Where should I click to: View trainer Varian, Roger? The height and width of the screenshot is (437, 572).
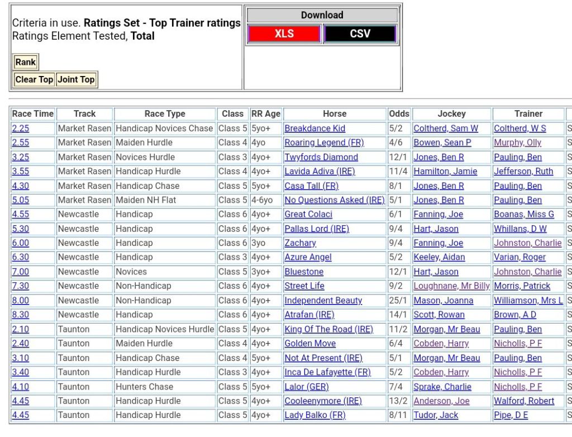click(x=519, y=257)
